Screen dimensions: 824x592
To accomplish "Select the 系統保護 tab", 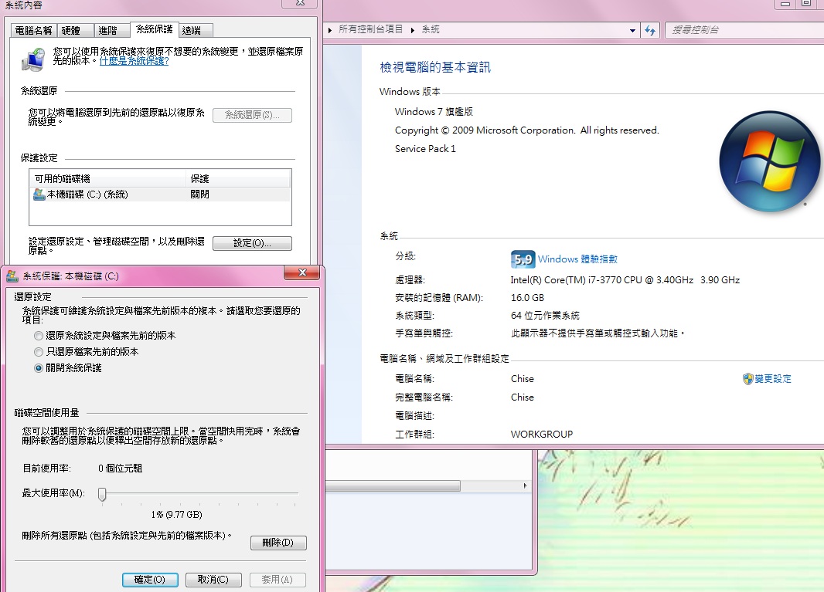I will pos(155,29).
